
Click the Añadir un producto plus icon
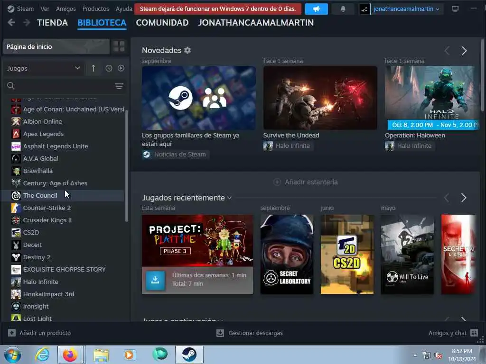tap(12, 333)
